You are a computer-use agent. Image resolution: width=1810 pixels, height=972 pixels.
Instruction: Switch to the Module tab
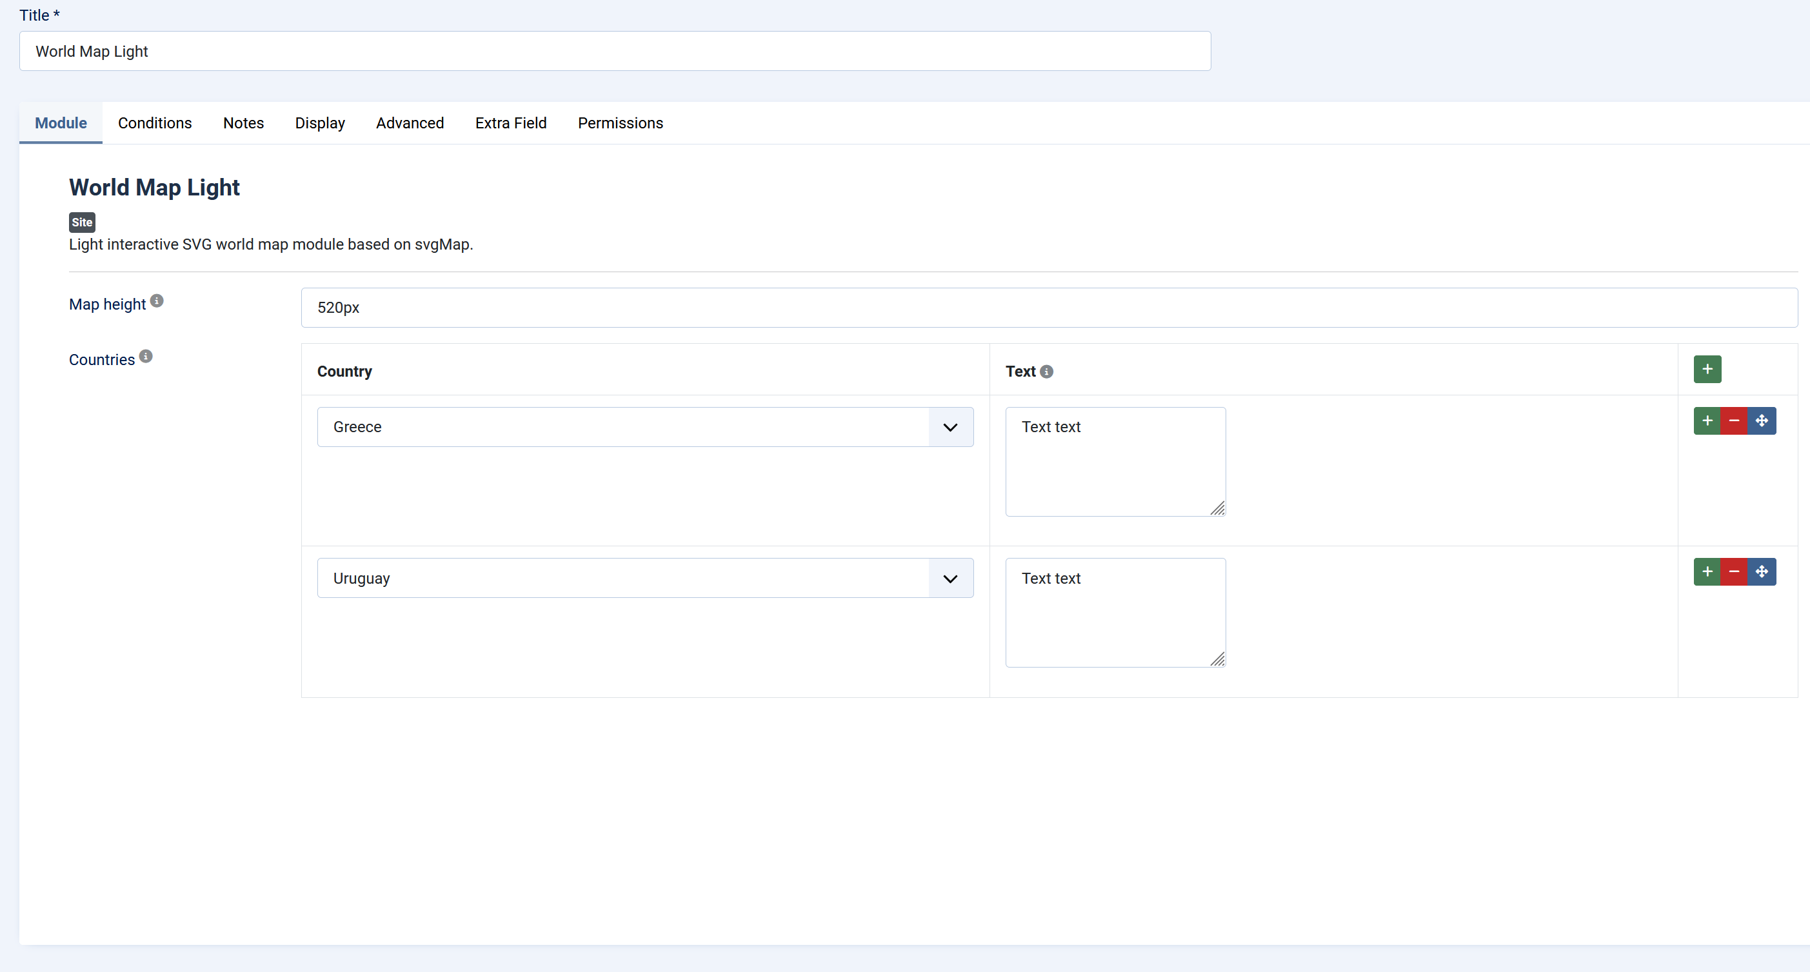pyautogui.click(x=61, y=123)
